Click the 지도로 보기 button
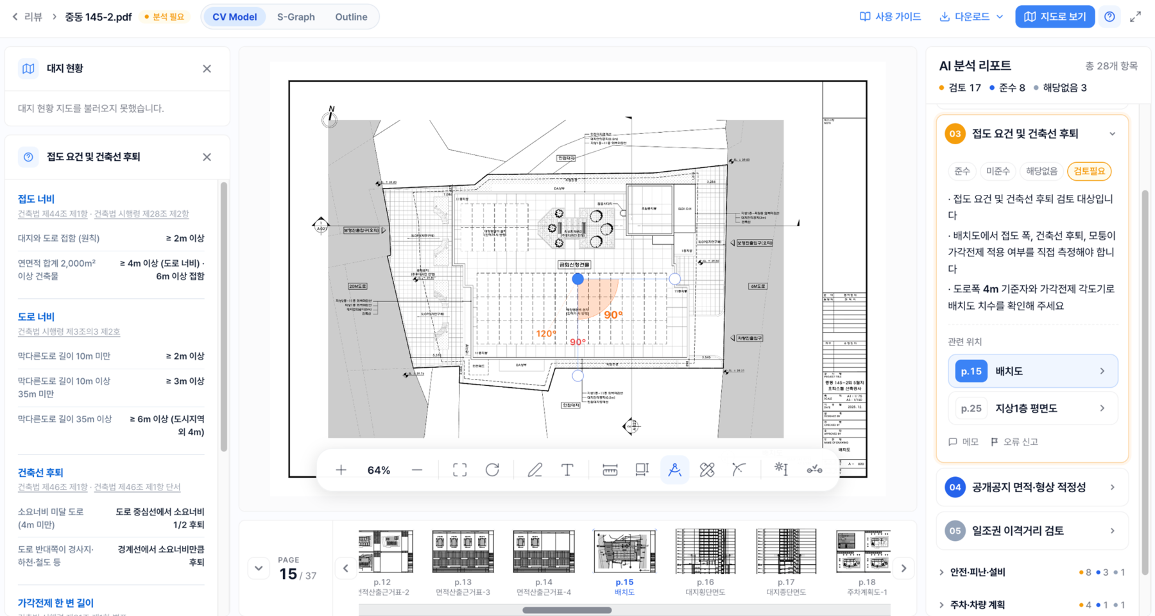1155x616 pixels. tap(1054, 17)
